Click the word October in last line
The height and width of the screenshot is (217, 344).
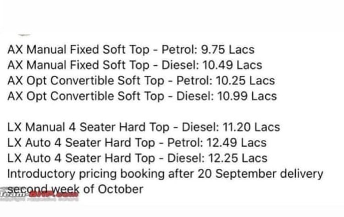(121, 189)
